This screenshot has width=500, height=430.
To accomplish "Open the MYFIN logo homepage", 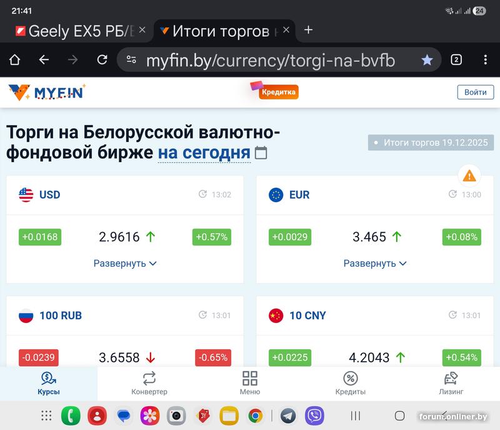I will coord(47,92).
